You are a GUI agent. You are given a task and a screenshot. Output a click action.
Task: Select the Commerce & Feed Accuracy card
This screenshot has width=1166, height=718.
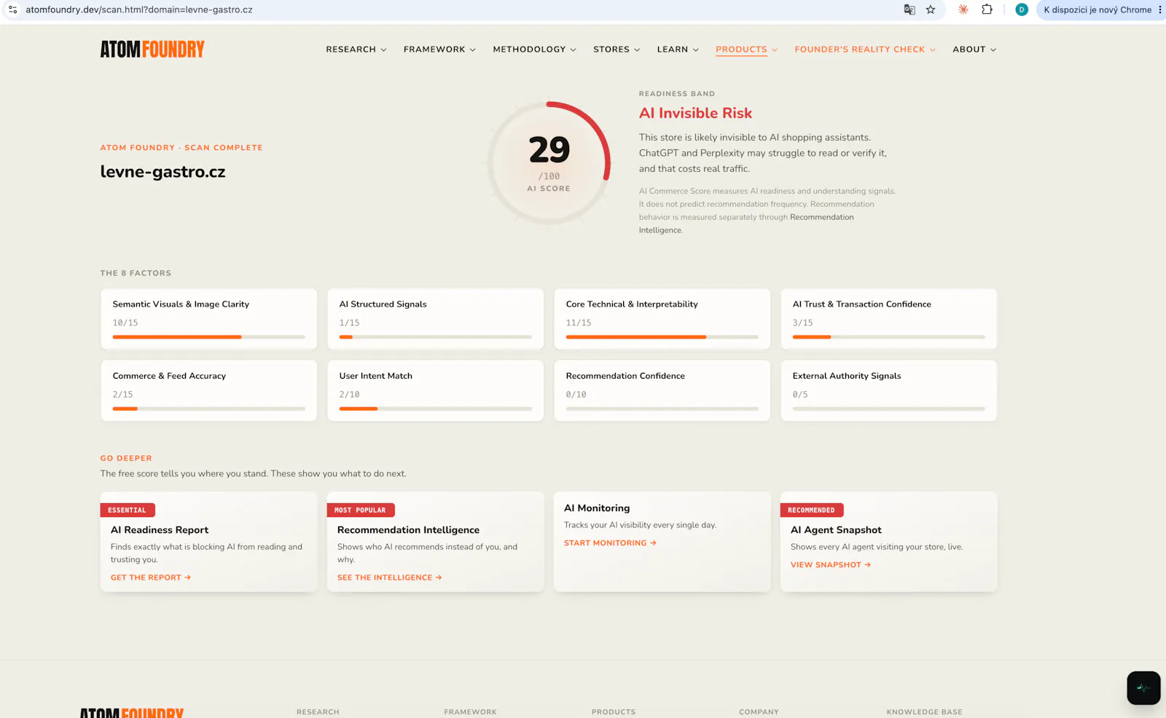[209, 390]
